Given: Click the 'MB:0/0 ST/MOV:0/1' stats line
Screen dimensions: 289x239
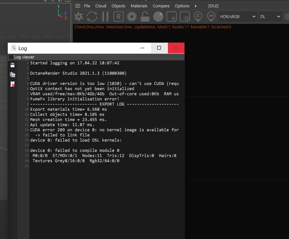Looking at the screenshot, I should (x=104, y=156).
